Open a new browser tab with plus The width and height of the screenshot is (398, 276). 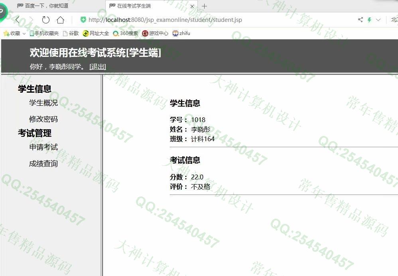(204, 6)
